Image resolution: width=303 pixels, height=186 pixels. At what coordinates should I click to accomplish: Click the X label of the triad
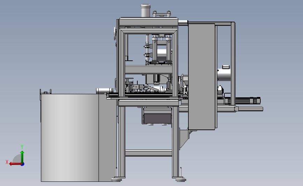[x=7, y=162]
